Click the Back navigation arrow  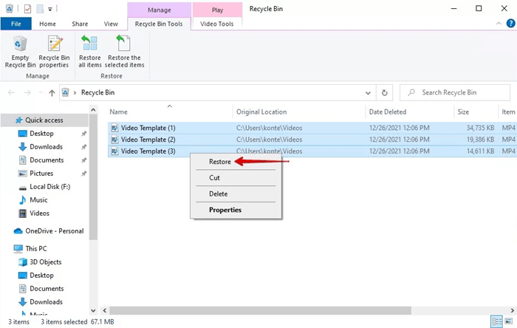tap(11, 92)
